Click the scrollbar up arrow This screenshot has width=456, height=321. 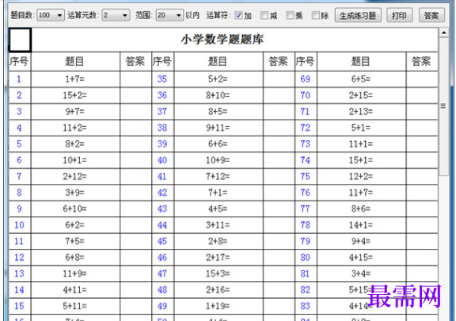(443, 32)
